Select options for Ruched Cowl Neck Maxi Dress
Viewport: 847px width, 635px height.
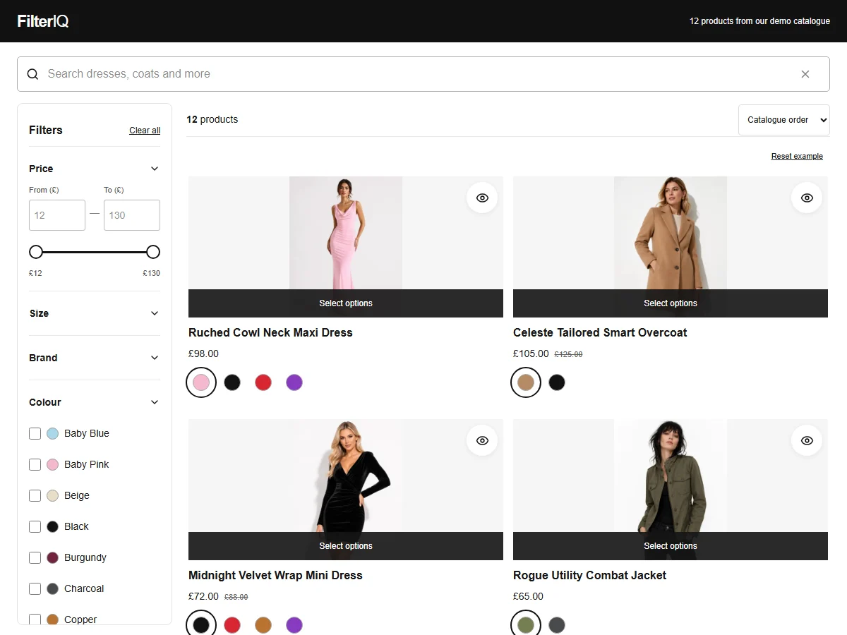346,303
